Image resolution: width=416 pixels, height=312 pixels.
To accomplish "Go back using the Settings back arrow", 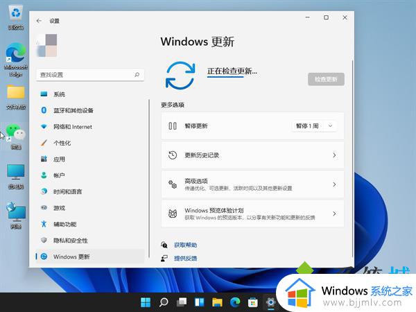I will click(39, 21).
